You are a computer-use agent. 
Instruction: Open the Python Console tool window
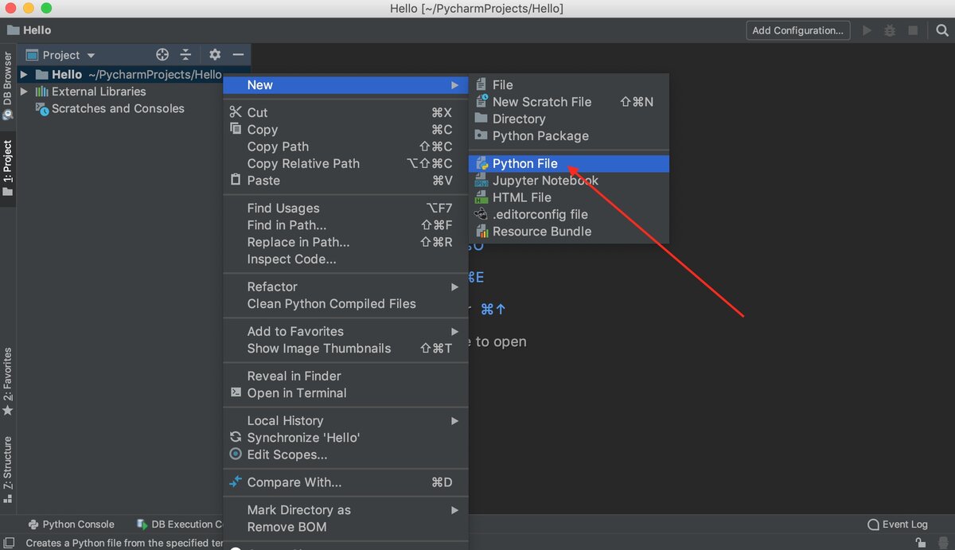pyautogui.click(x=71, y=525)
